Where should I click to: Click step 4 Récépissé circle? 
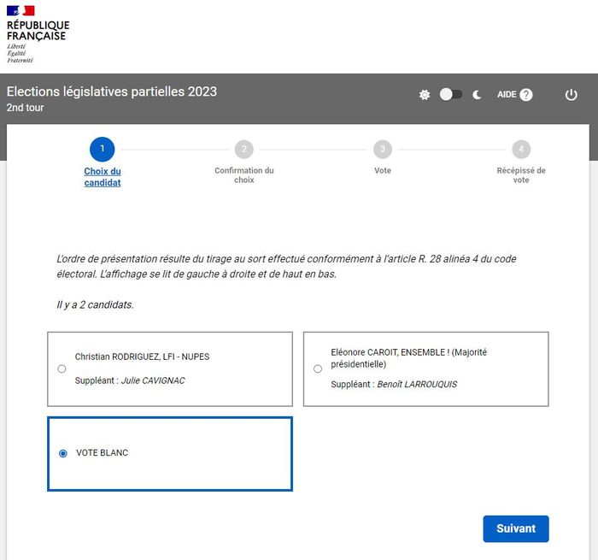click(521, 149)
